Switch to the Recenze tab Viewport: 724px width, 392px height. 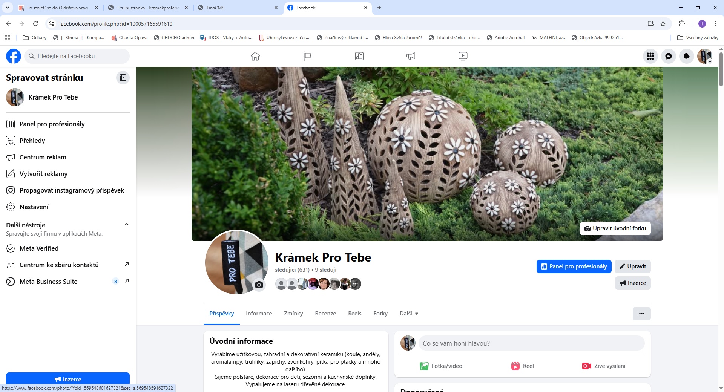325,314
